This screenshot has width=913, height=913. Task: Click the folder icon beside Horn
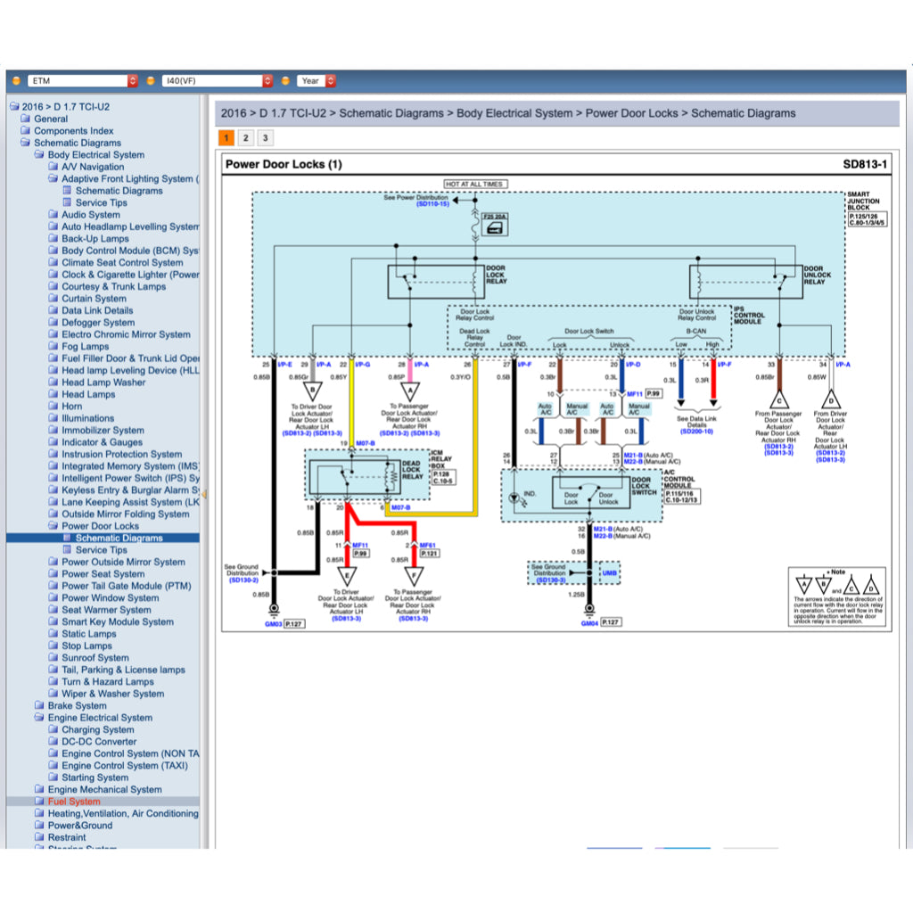pos(53,406)
